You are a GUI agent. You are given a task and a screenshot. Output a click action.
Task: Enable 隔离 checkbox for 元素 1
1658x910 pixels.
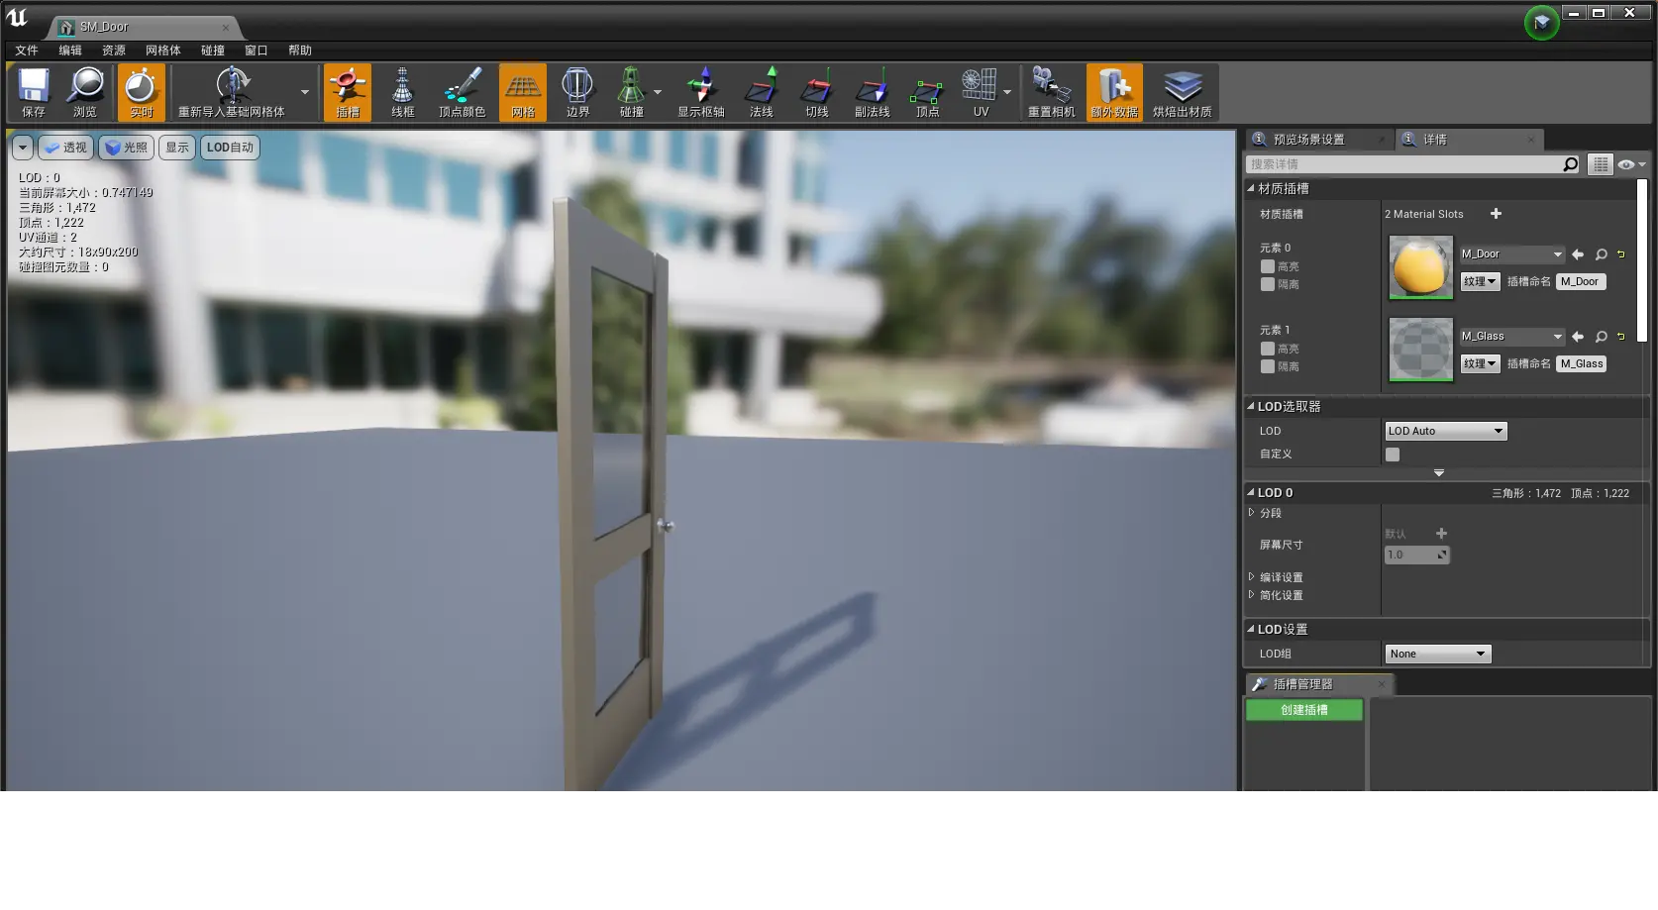pyautogui.click(x=1268, y=366)
